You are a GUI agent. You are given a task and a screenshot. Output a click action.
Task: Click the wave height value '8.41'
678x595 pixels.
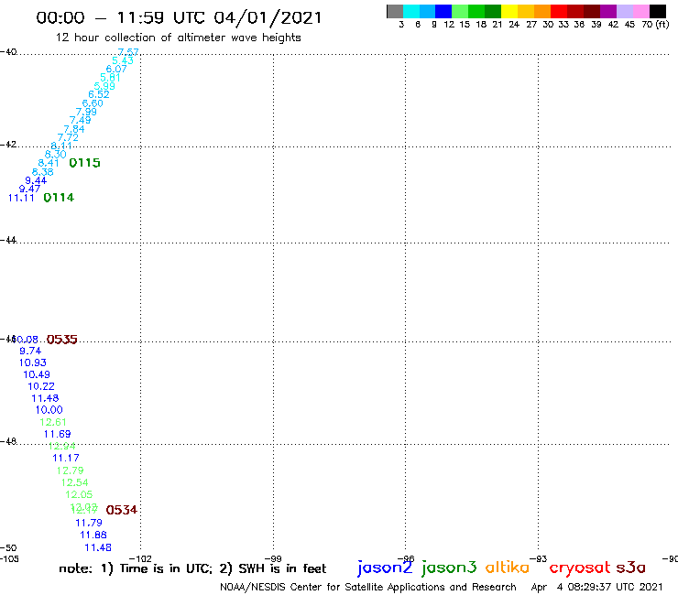(49, 163)
